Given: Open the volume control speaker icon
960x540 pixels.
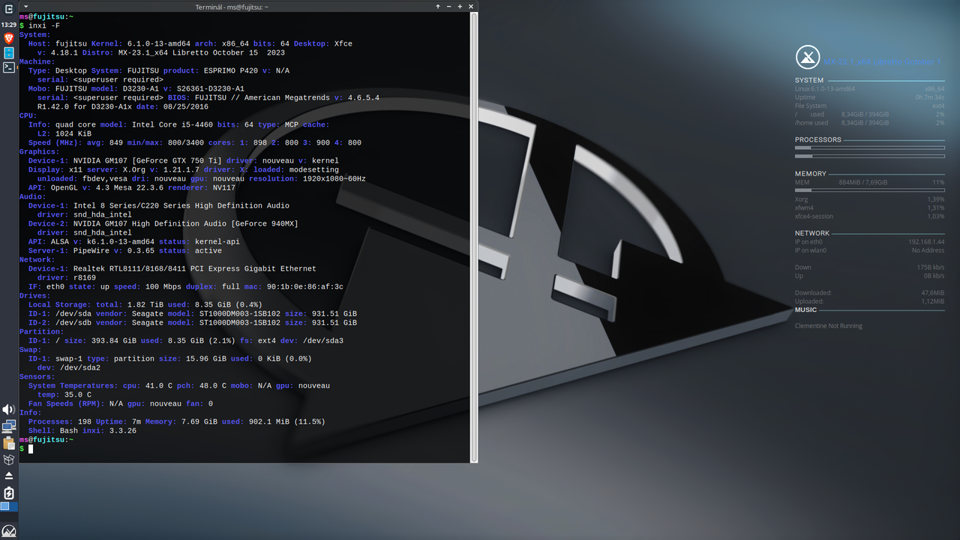Looking at the screenshot, I should (x=9, y=409).
